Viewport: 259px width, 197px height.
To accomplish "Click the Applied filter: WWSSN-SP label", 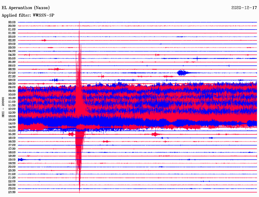I will [28, 15].
